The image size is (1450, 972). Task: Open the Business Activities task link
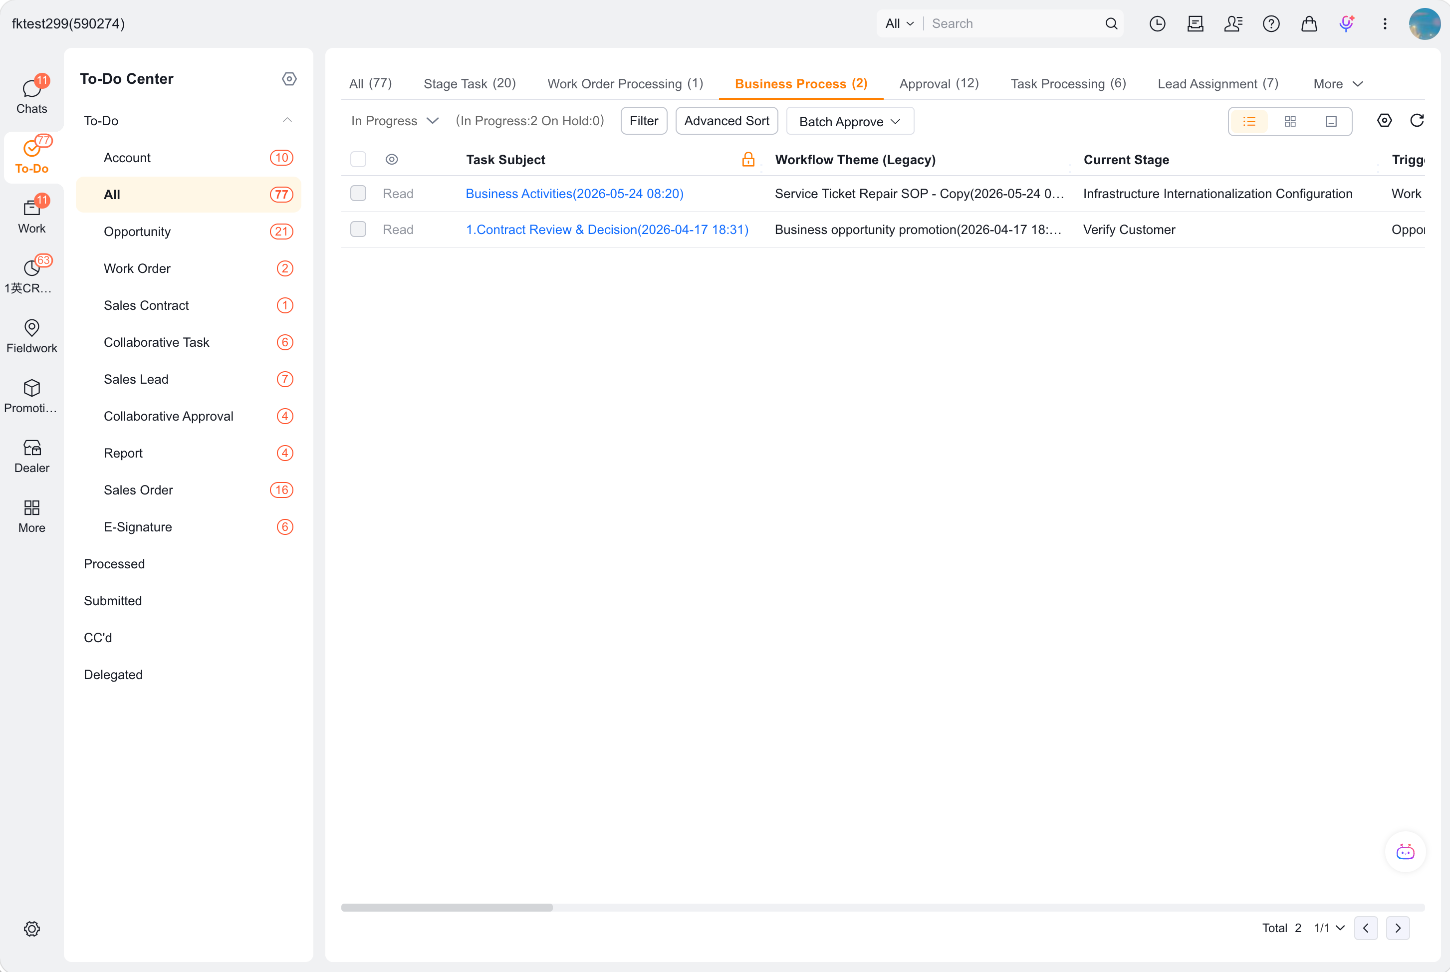coord(574,194)
